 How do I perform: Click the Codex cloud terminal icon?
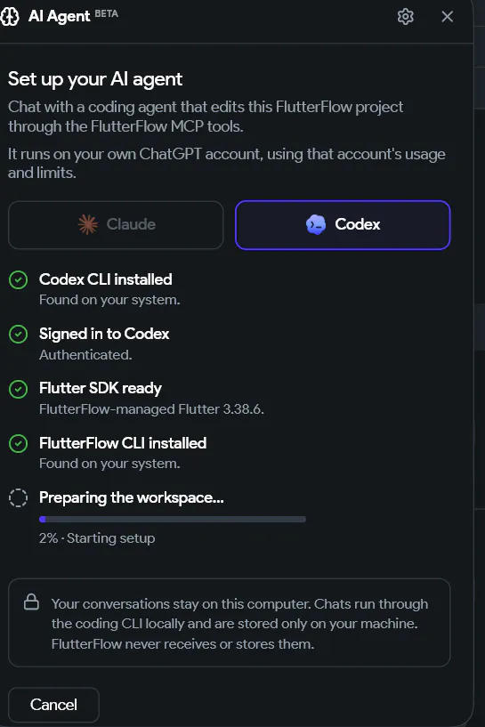[316, 225]
